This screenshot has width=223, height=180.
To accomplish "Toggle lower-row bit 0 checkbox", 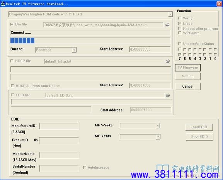I will tap(215, 54).
